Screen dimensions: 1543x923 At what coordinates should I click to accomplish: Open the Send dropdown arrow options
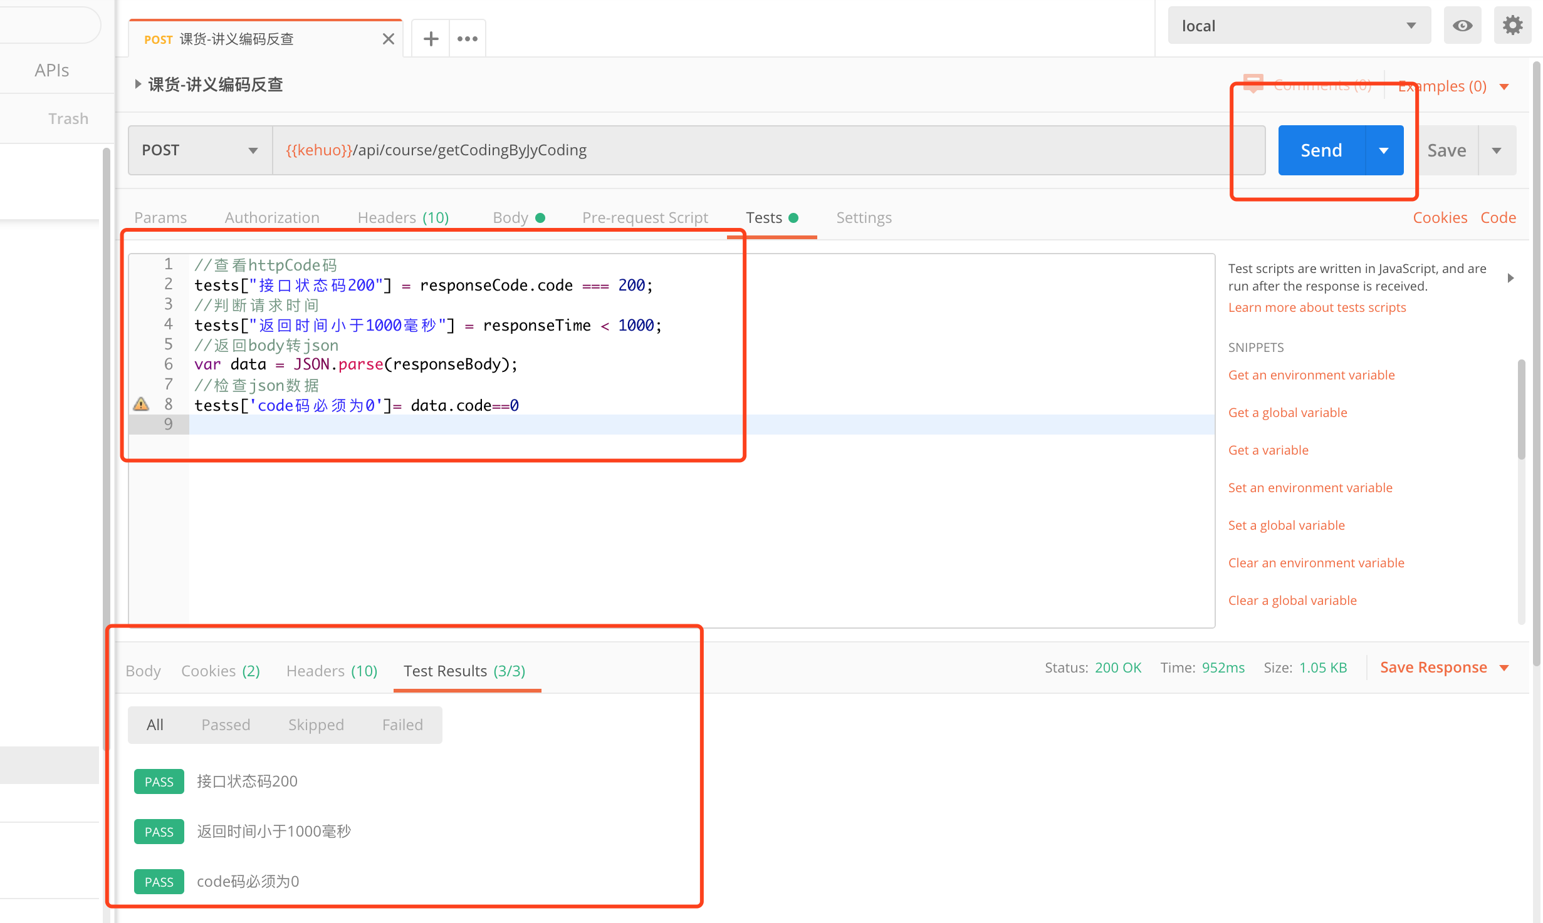(x=1384, y=150)
